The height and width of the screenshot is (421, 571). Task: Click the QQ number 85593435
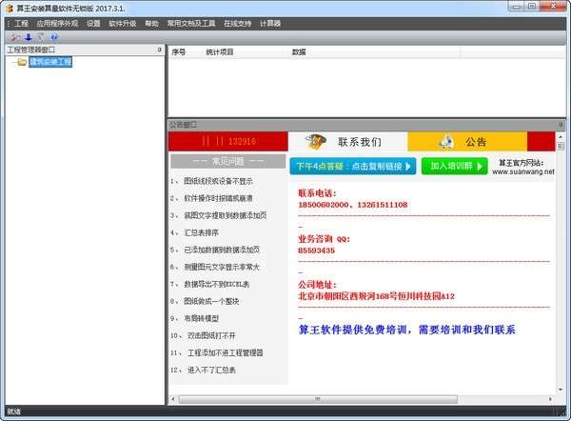click(x=317, y=251)
